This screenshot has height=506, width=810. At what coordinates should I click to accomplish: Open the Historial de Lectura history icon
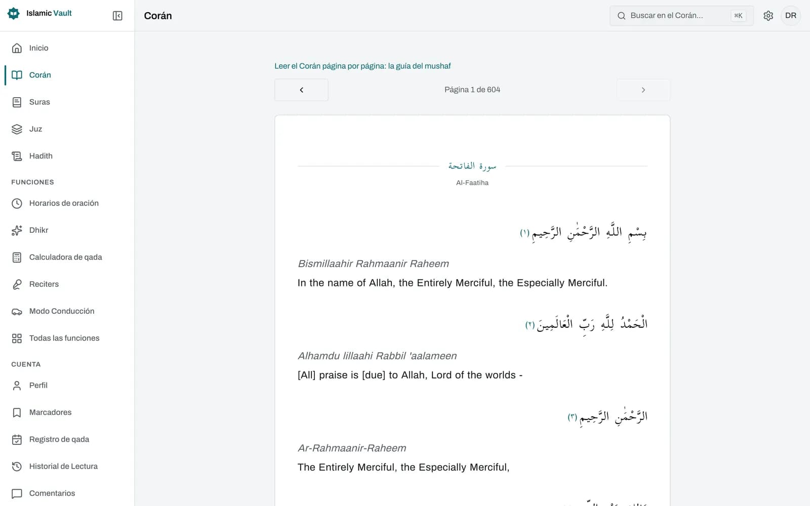17,467
